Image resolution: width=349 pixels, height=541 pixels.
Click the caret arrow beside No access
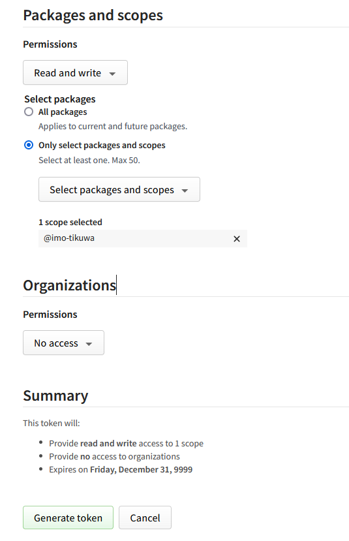(89, 344)
